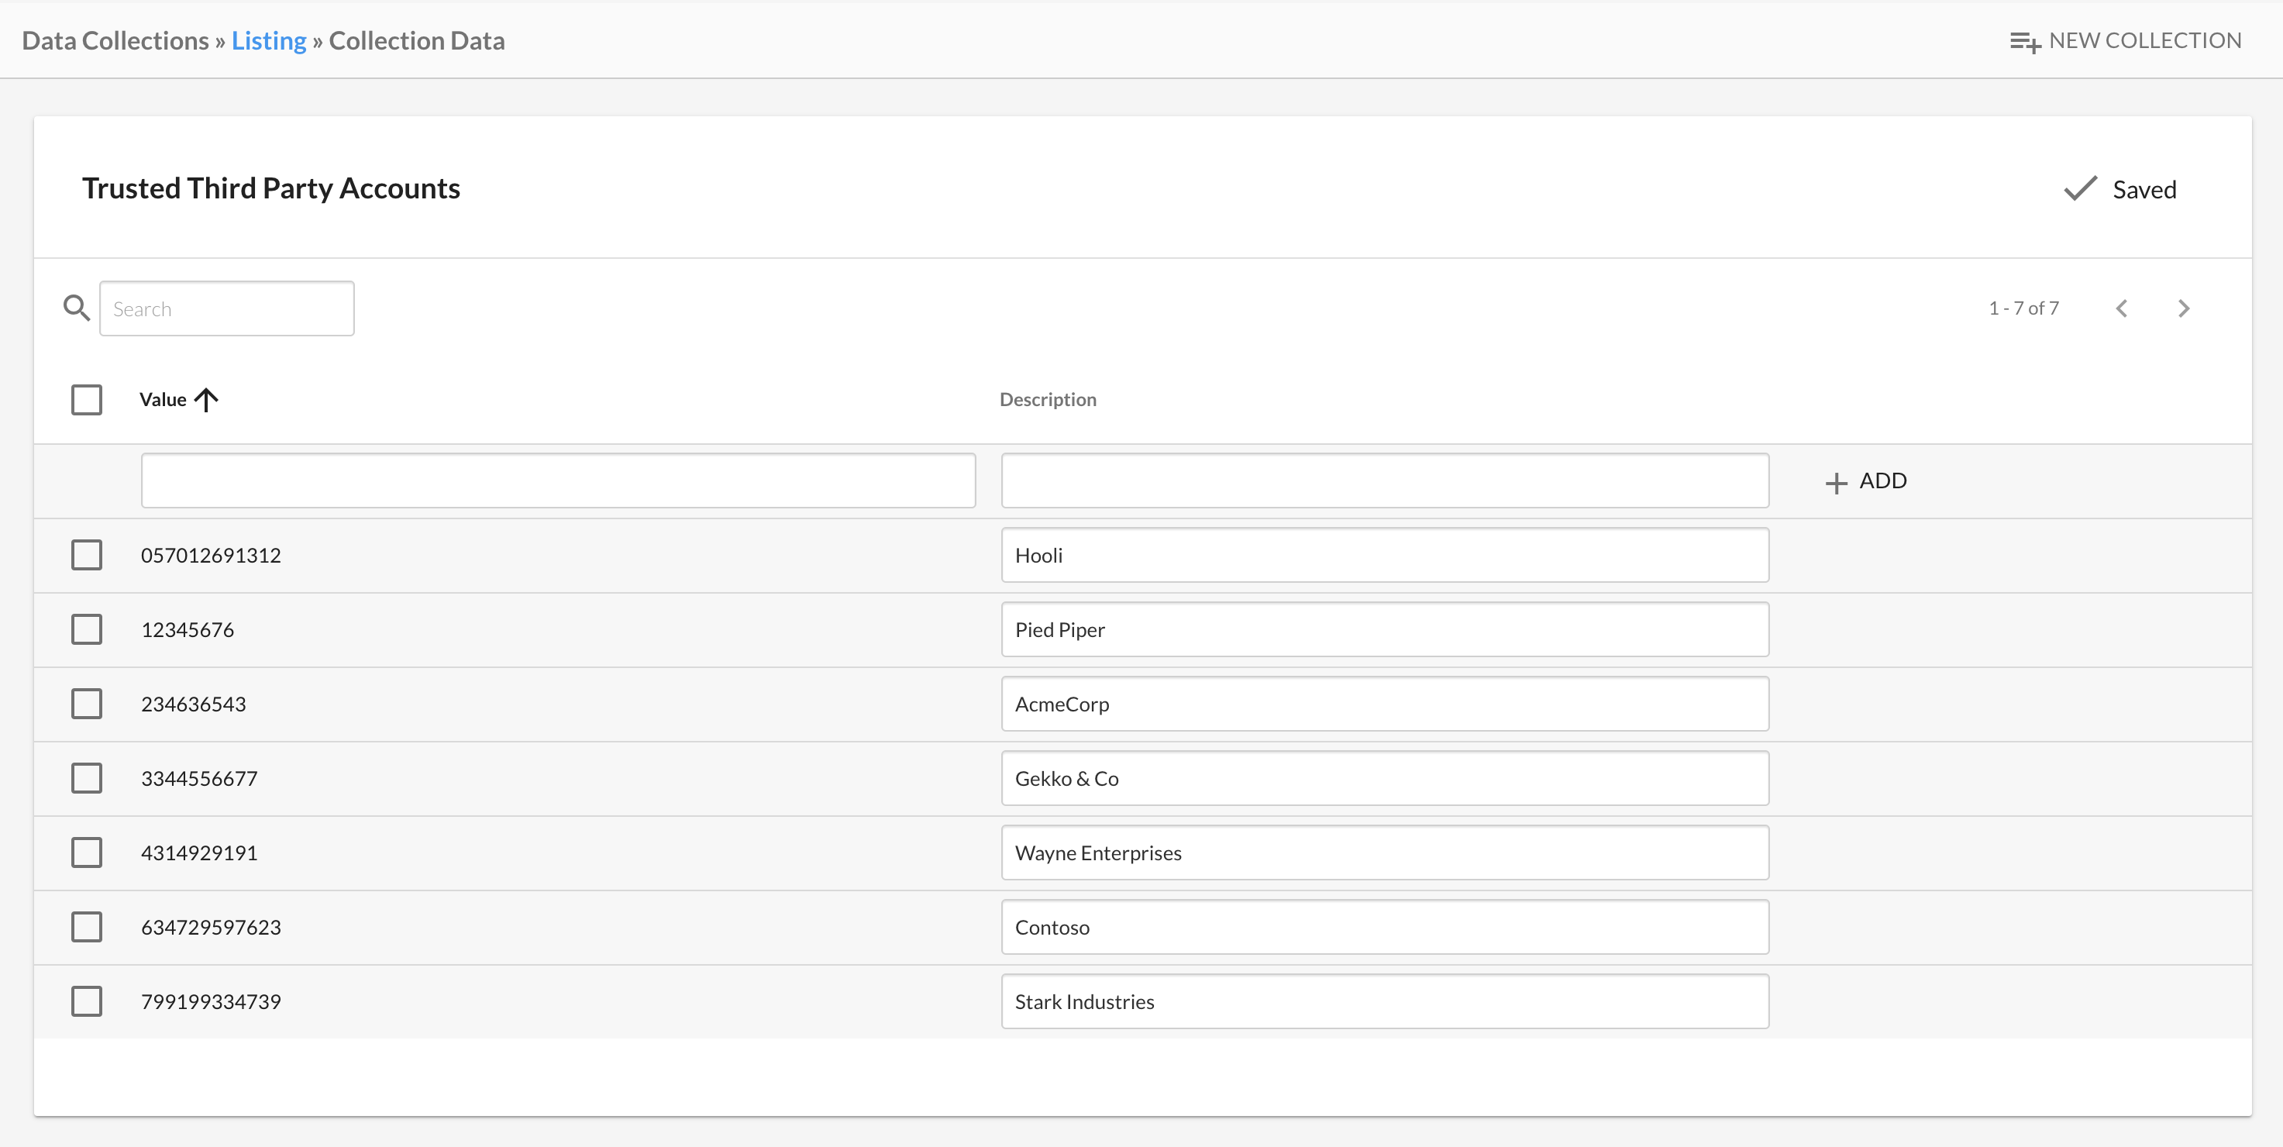Go to next page chevron
This screenshot has width=2283, height=1147.
[2183, 308]
